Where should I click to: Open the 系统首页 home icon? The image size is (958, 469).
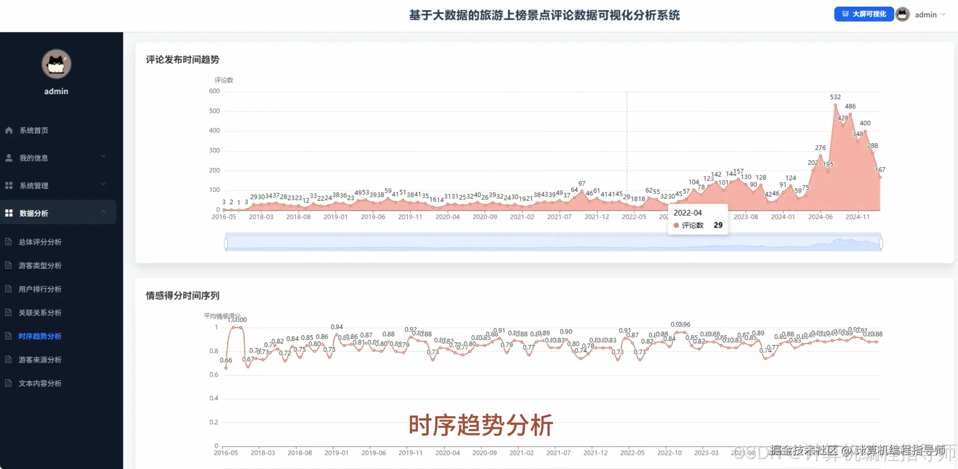9,131
